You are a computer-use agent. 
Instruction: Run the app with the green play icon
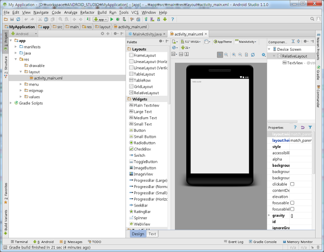112,19
